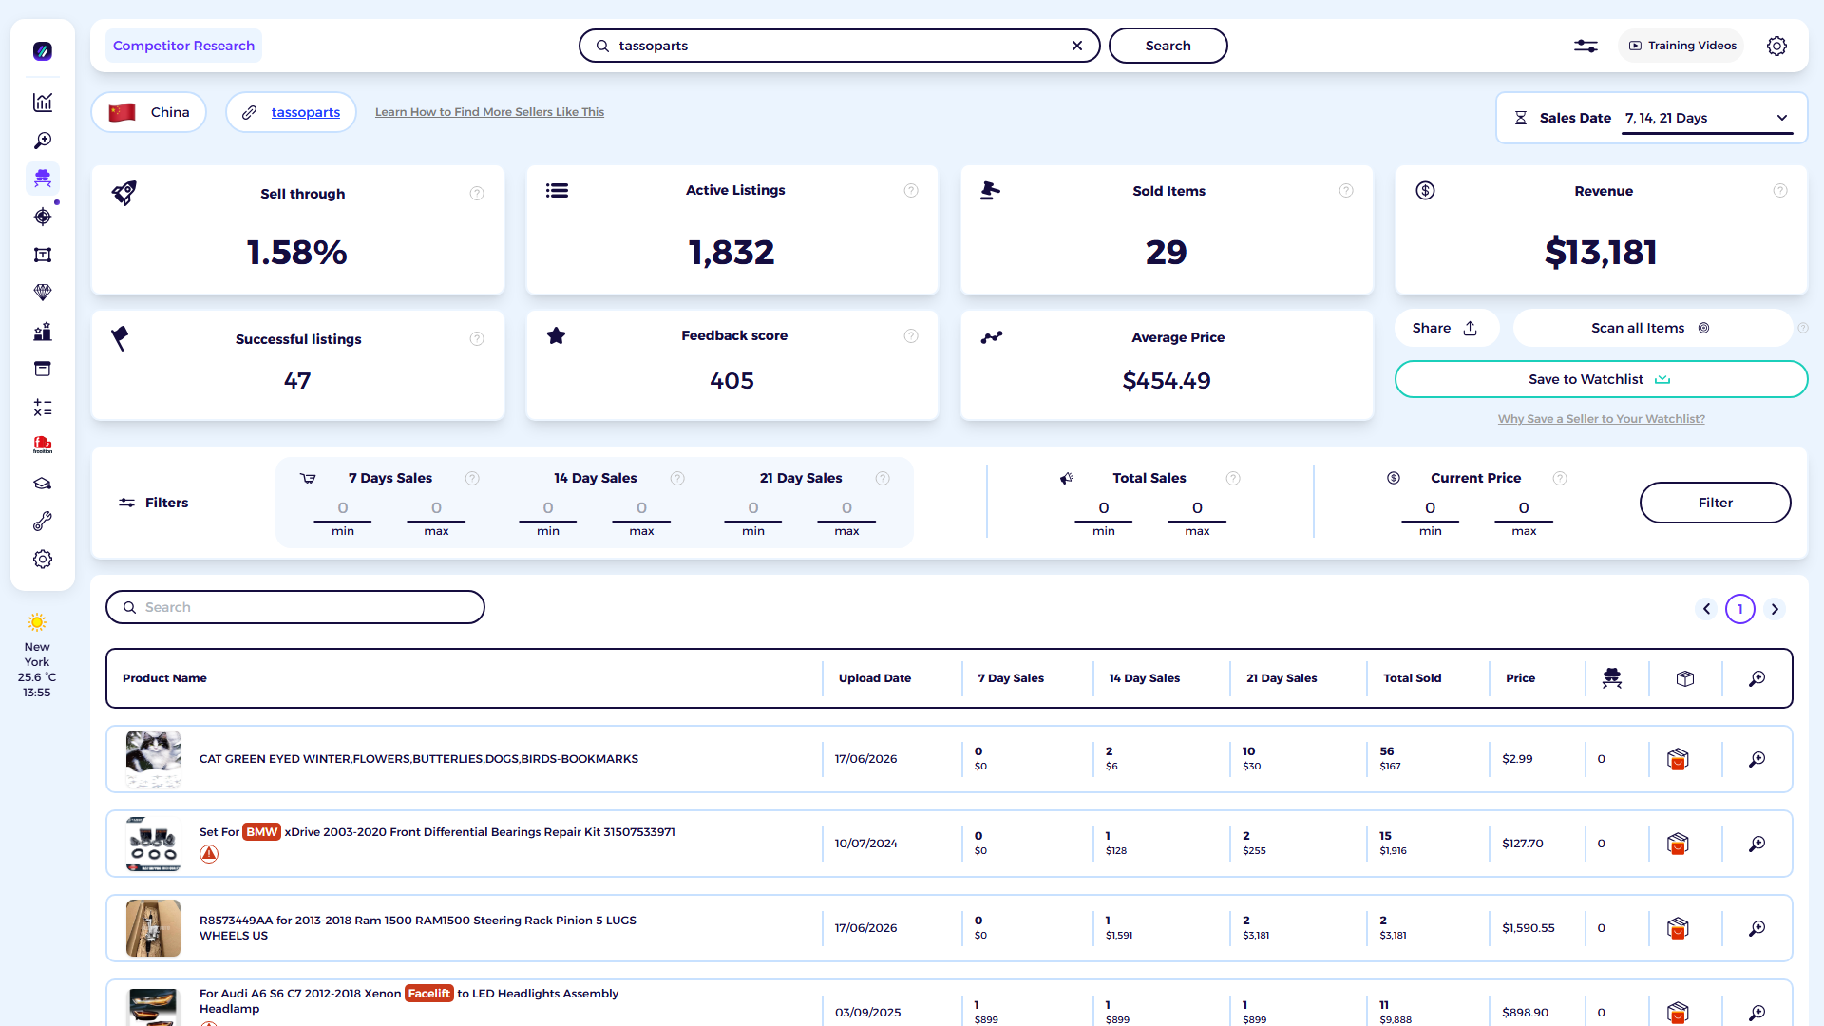Viewport: 1824px width, 1026px height.
Task: Click the Current Price min field
Action: (x=1431, y=509)
